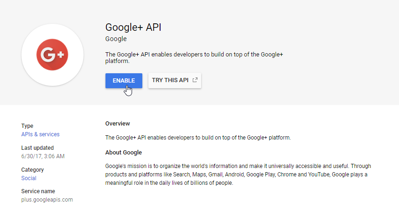Click the header description under the Google publisher name
Screen dimensions: 399x203
pos(194,58)
